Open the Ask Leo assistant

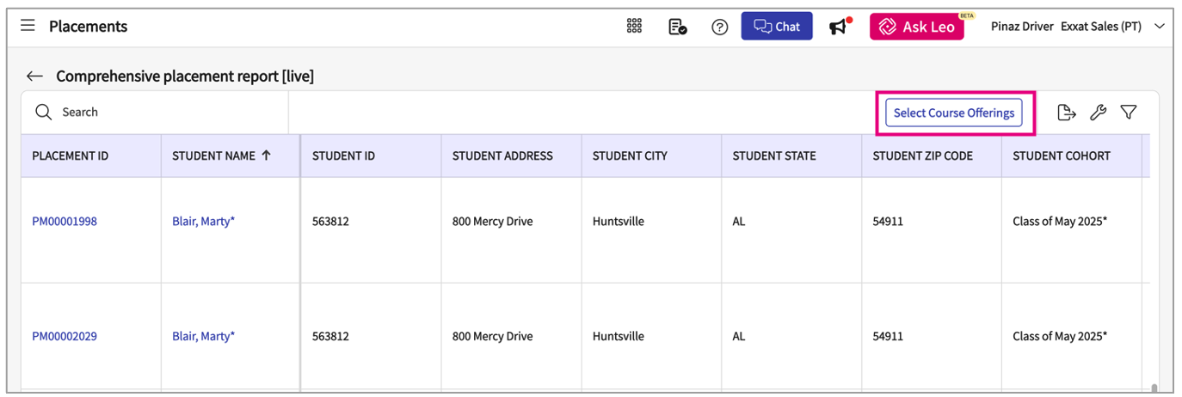click(916, 27)
